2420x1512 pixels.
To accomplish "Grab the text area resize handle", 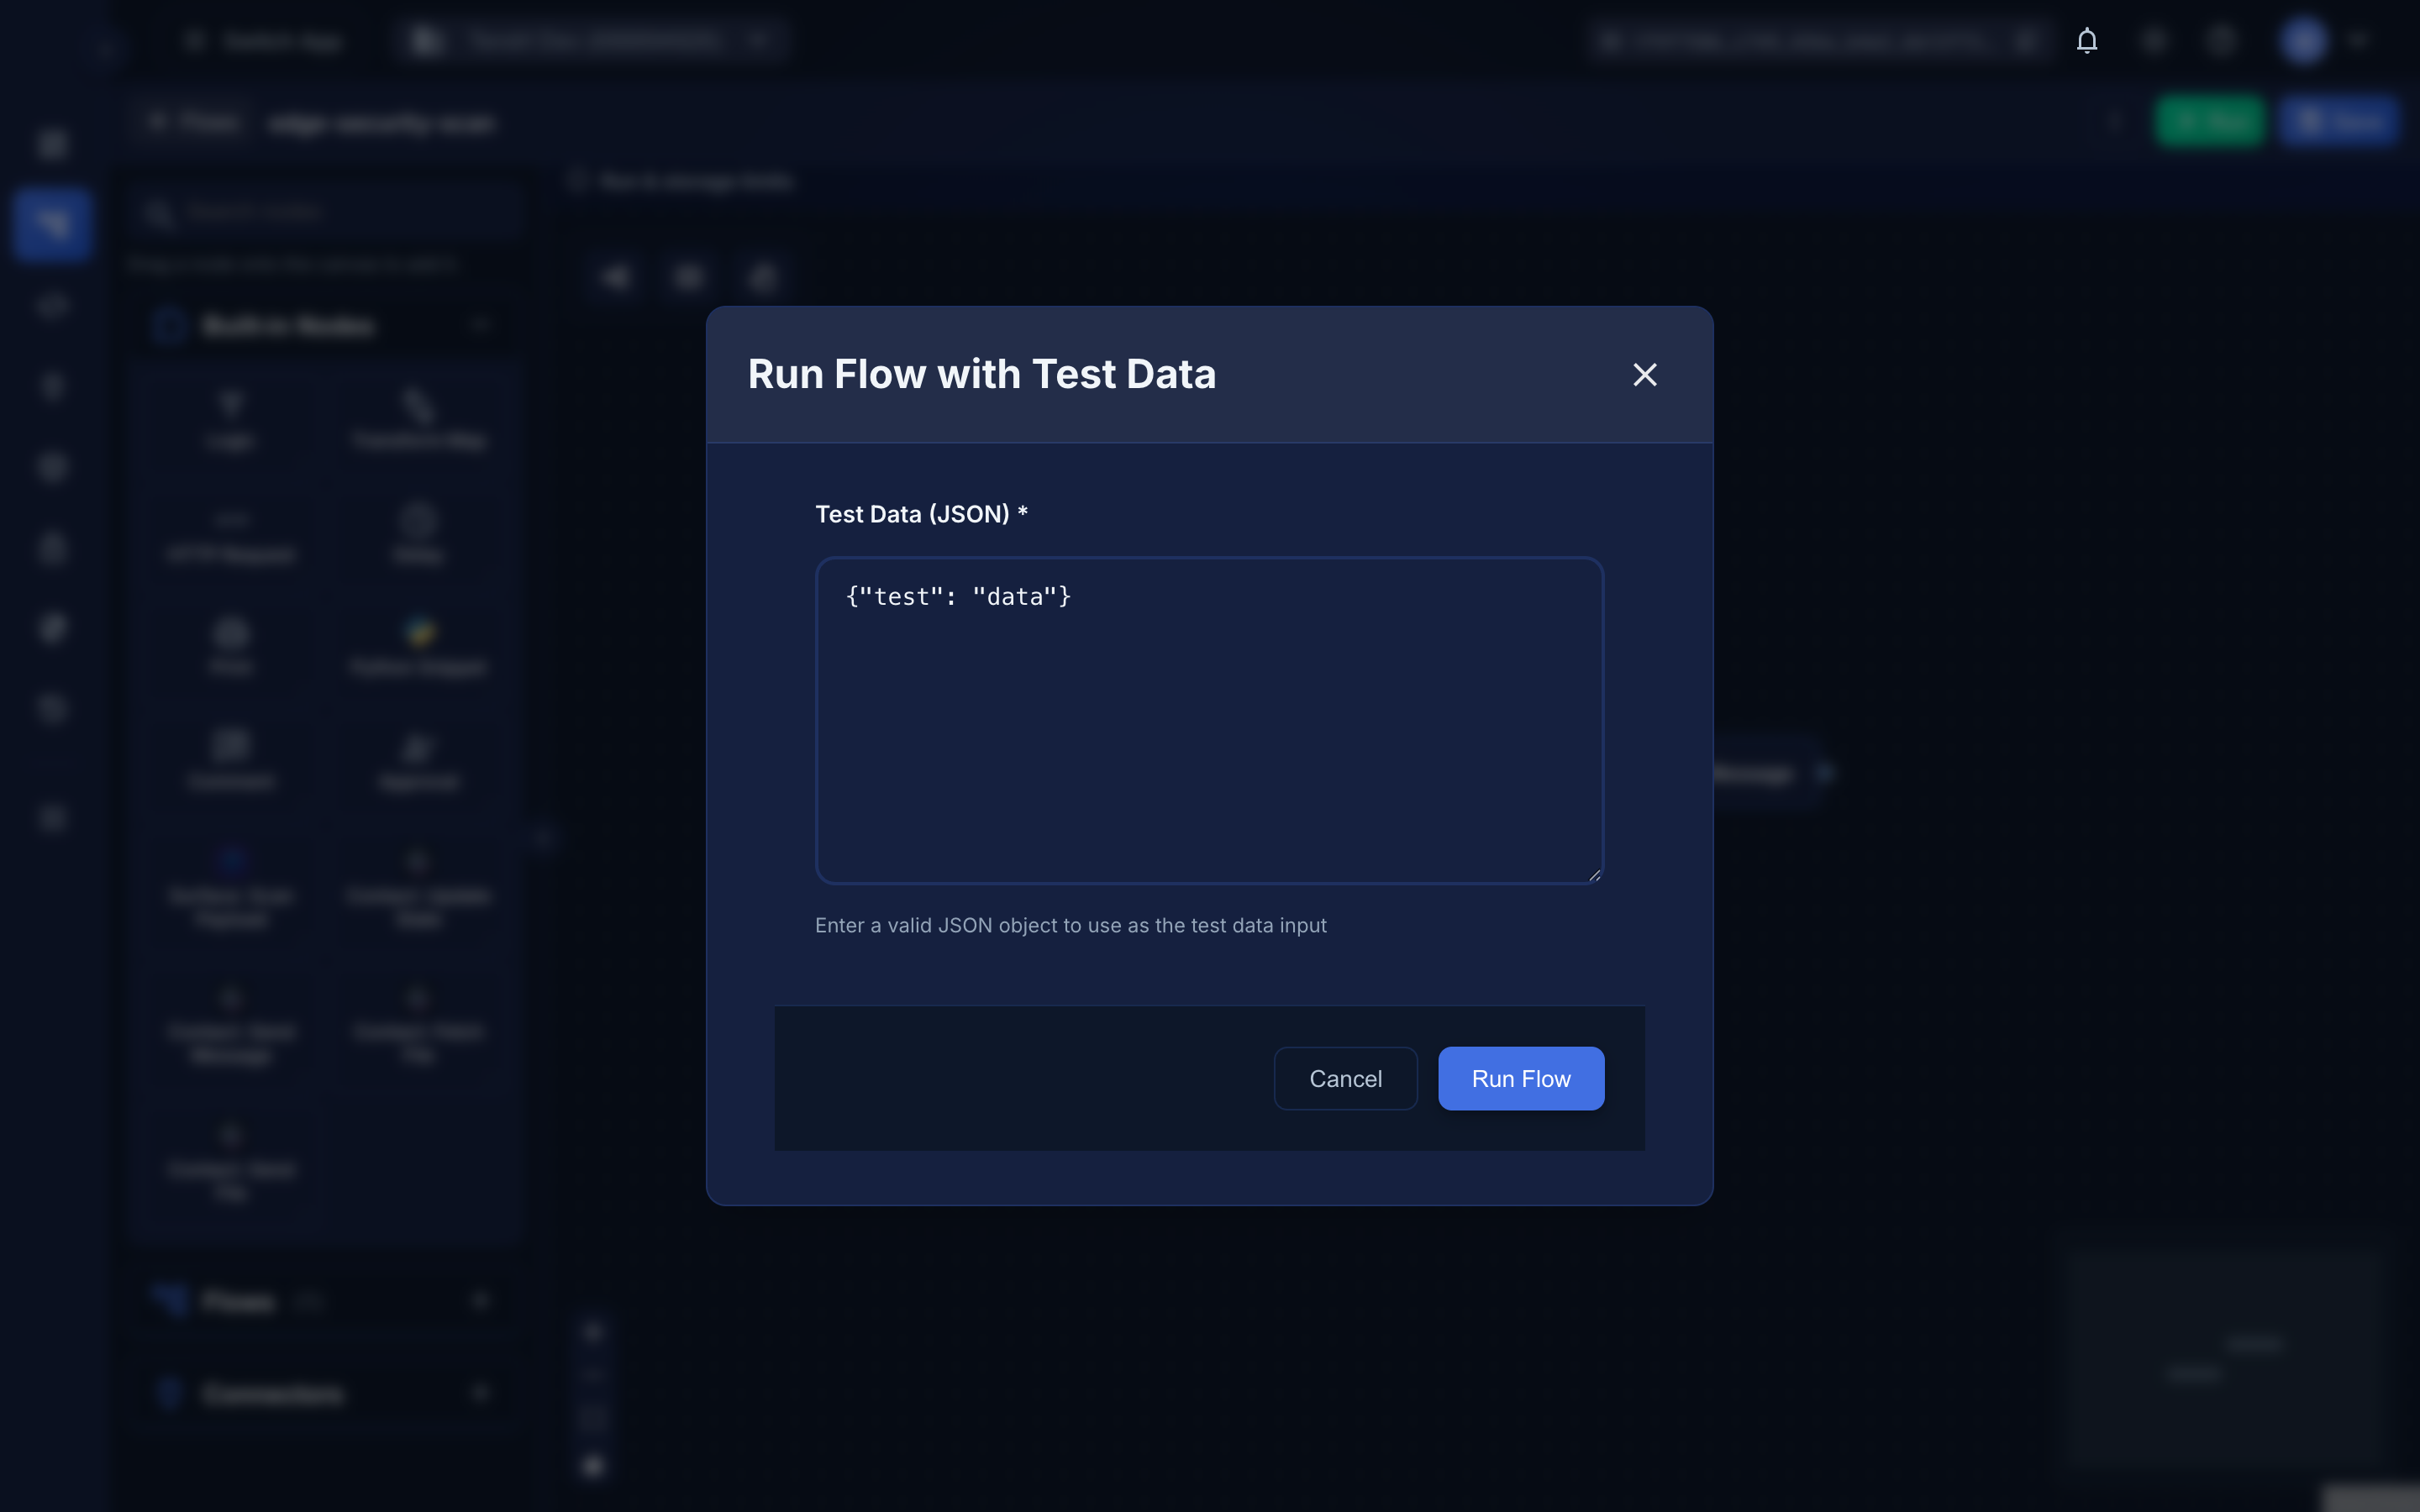I will pos(1594,875).
